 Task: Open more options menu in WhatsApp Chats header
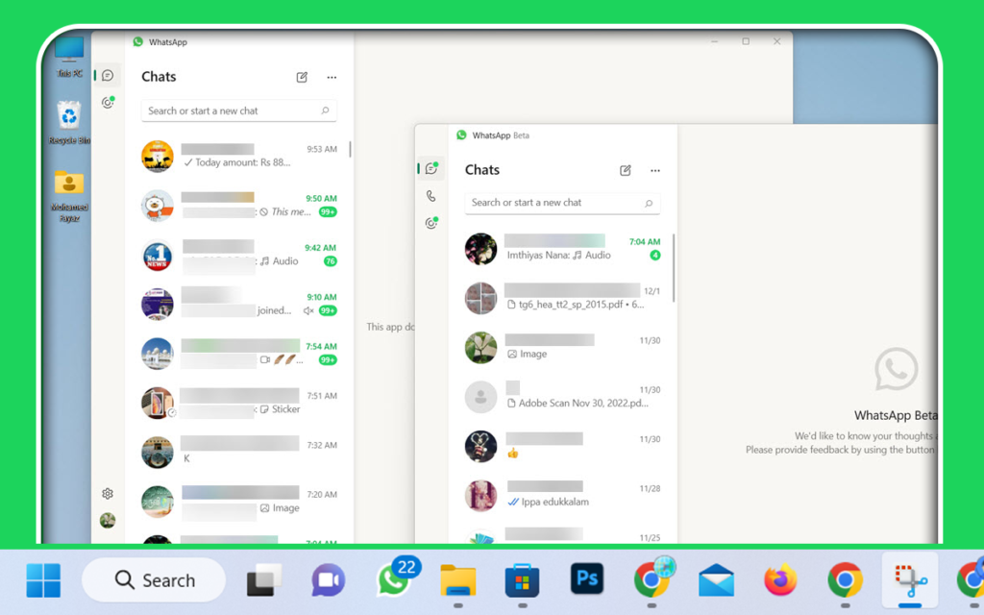(332, 77)
